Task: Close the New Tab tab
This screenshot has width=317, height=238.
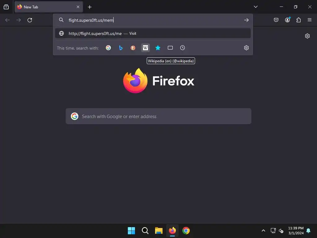Action: click(78, 7)
